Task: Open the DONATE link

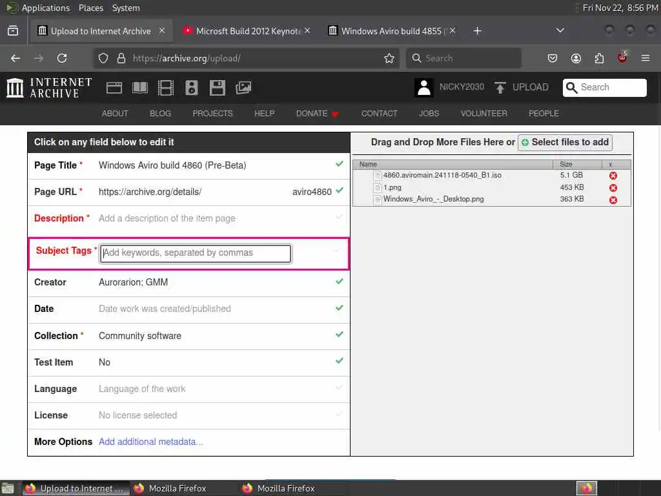Action: pos(317,114)
